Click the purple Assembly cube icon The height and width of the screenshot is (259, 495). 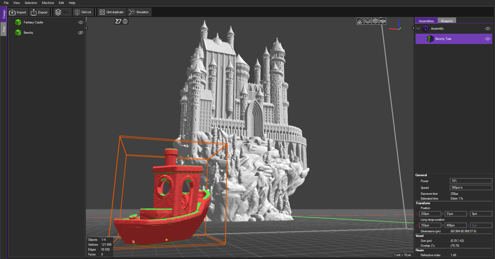coord(425,29)
